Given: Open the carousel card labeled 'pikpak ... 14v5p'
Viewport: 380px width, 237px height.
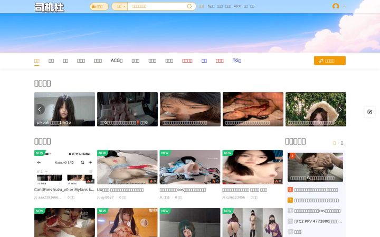Looking at the screenshot, I should point(64,110).
